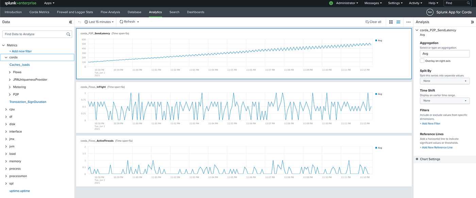Open the Settings dropdown
This screenshot has width=476, height=198.
pyautogui.click(x=395, y=3)
